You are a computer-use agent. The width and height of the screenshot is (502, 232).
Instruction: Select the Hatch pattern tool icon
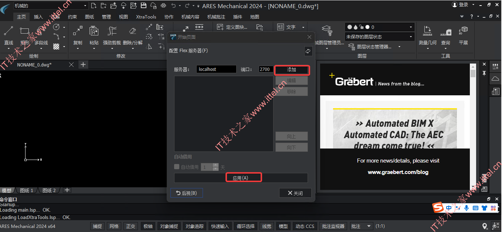57,47
